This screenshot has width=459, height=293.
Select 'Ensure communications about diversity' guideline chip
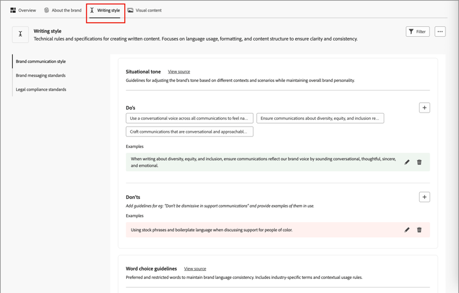pos(320,118)
